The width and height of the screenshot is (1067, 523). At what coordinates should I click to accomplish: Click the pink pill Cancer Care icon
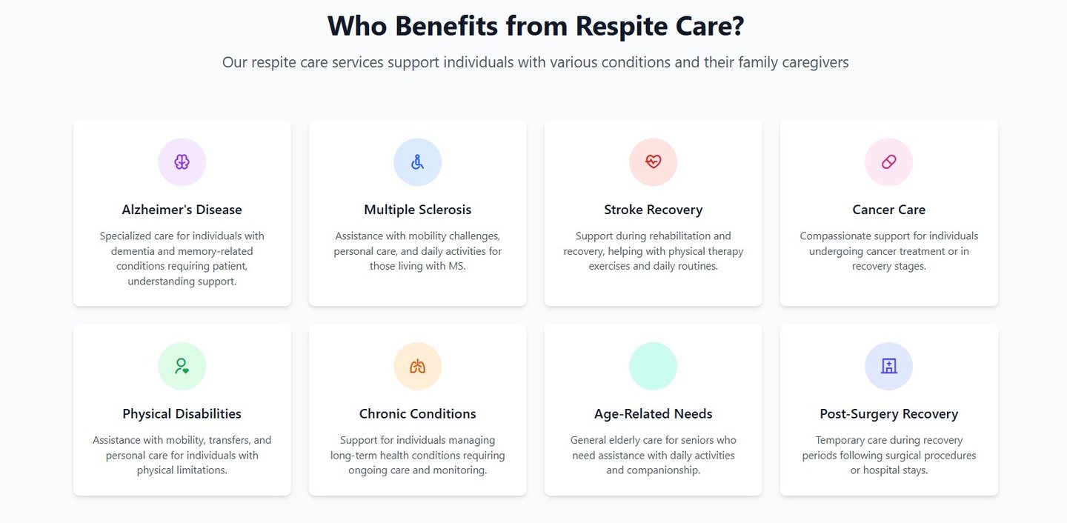point(889,162)
